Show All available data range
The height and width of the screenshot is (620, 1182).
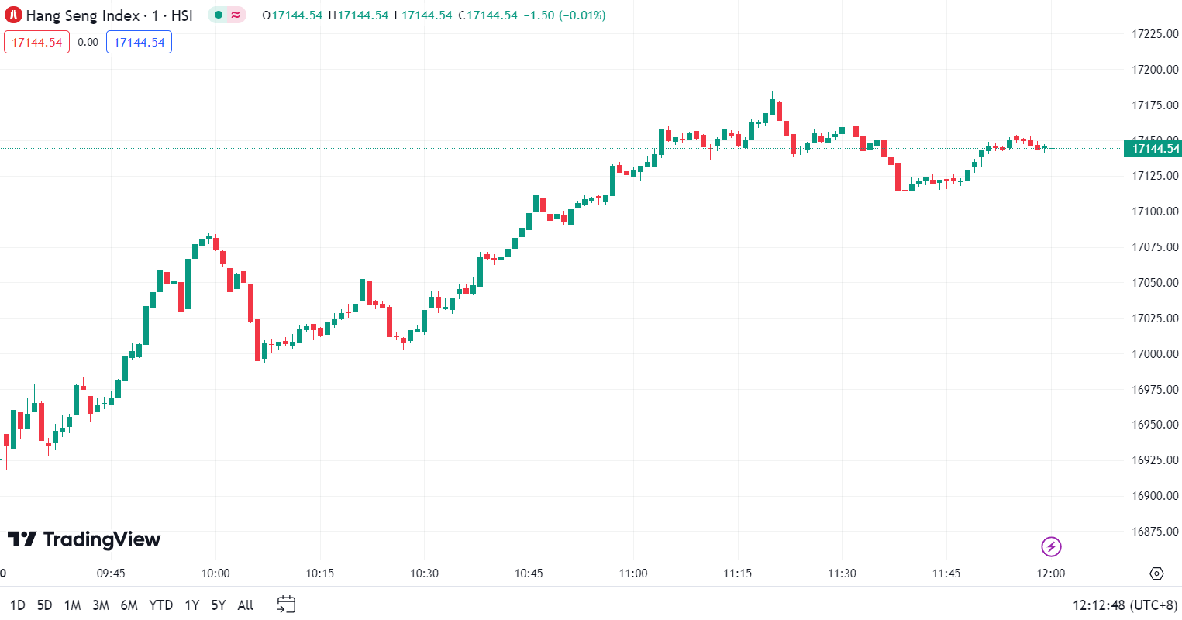pos(246,605)
